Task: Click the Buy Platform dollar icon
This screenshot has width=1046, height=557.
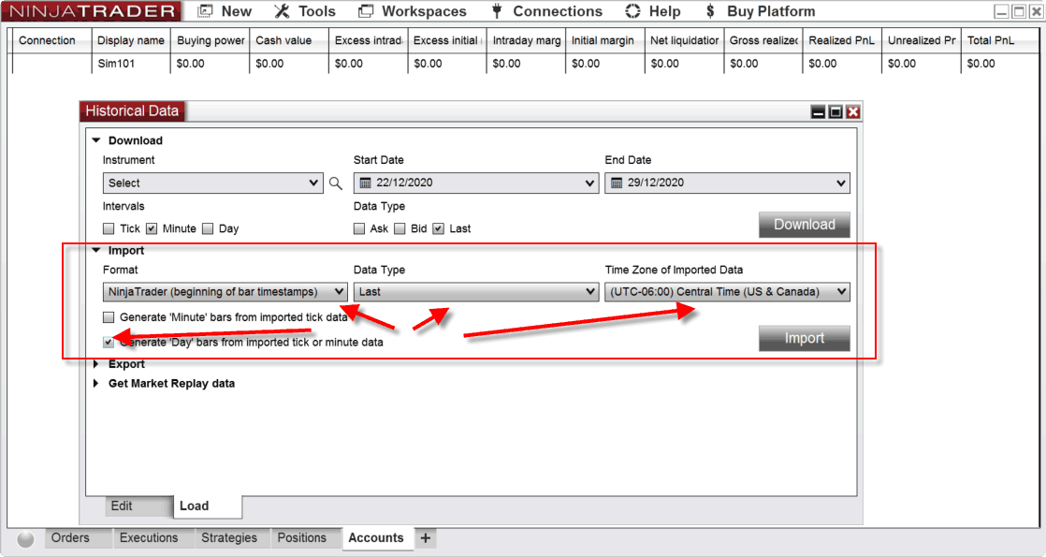Action: click(710, 11)
